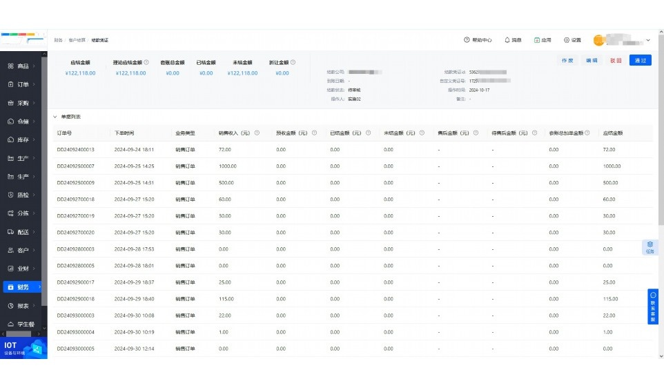Collapse the 单据列表 section
The height and width of the screenshot is (388, 664).
point(55,117)
